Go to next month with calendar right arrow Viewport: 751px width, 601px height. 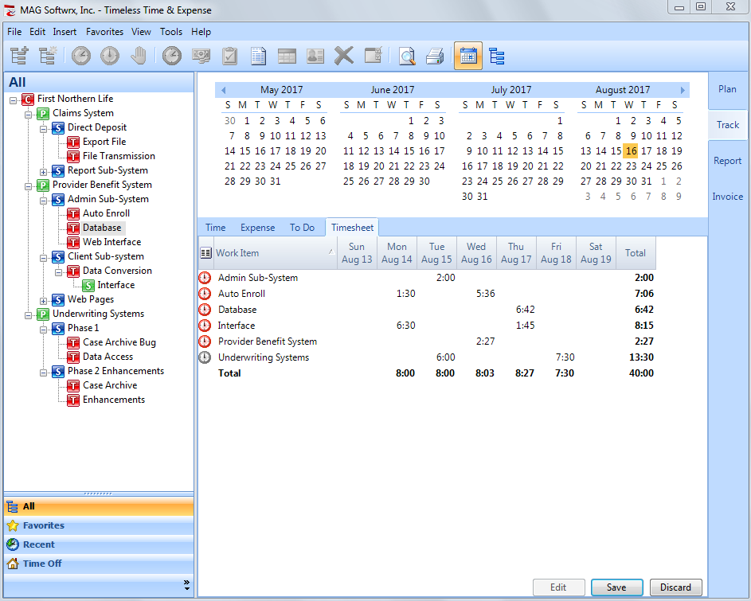coord(683,90)
